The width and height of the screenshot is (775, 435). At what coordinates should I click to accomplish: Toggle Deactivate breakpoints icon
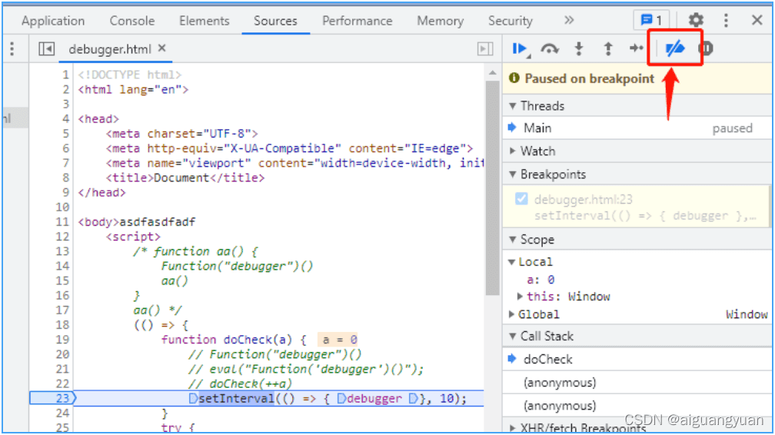pyautogui.click(x=674, y=49)
